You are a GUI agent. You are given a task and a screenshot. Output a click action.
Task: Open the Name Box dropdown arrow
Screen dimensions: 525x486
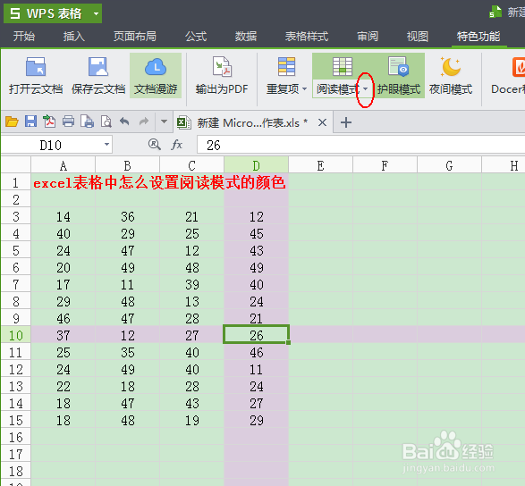(x=106, y=145)
